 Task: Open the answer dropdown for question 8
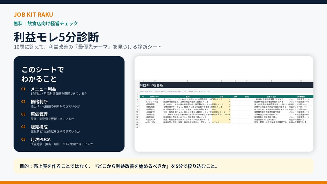[x=230, y=117]
